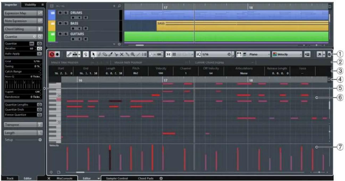
Task: Expand the Note Expression section
Action: 23,21
